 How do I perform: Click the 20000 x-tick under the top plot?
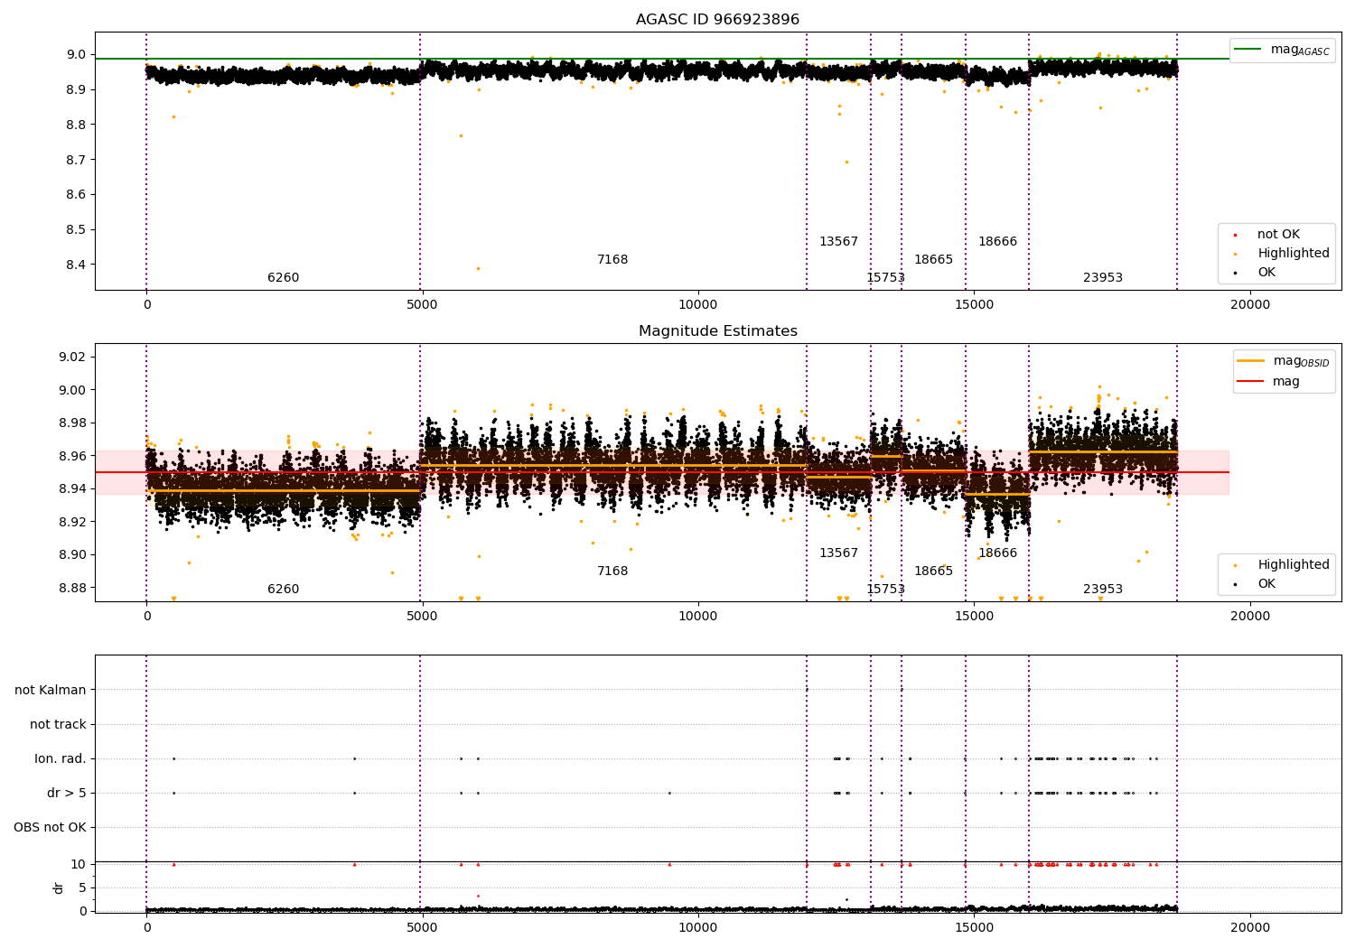click(x=1250, y=305)
